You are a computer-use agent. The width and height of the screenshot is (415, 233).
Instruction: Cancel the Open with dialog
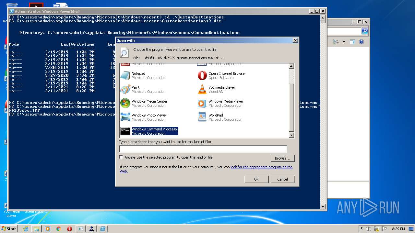[x=282, y=179]
